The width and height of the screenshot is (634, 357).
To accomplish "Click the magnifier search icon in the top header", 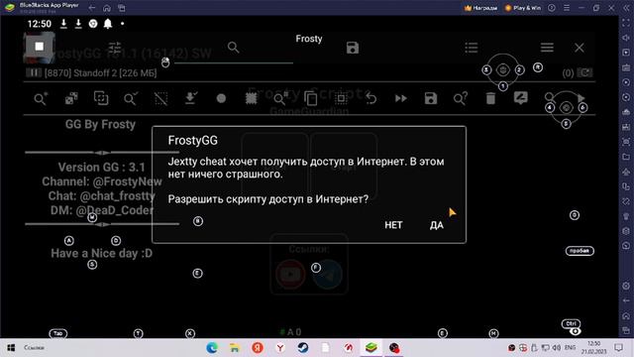I will pyautogui.click(x=234, y=48).
